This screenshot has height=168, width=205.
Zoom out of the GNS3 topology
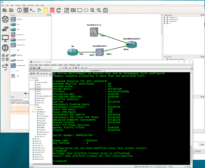pyautogui.click(x=99, y=10)
